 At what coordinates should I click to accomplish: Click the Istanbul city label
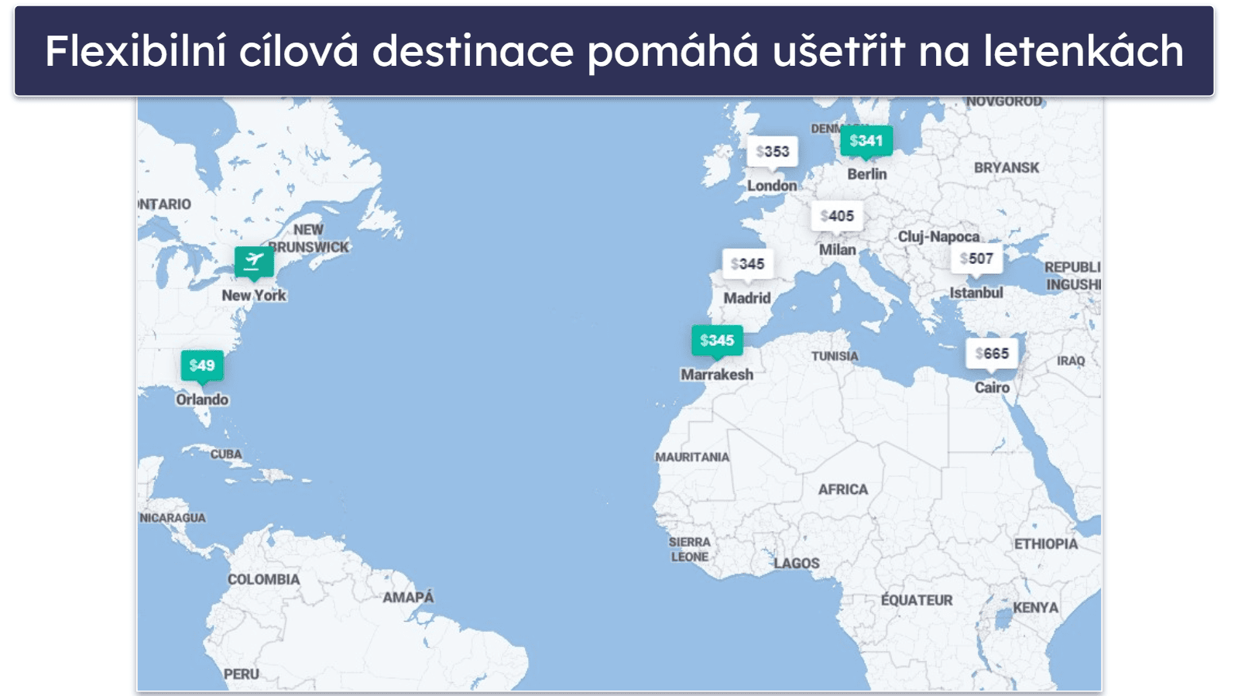click(x=976, y=293)
